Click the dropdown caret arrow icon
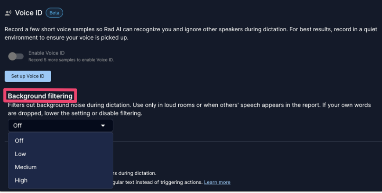The height and width of the screenshot is (193, 382). 103,126
